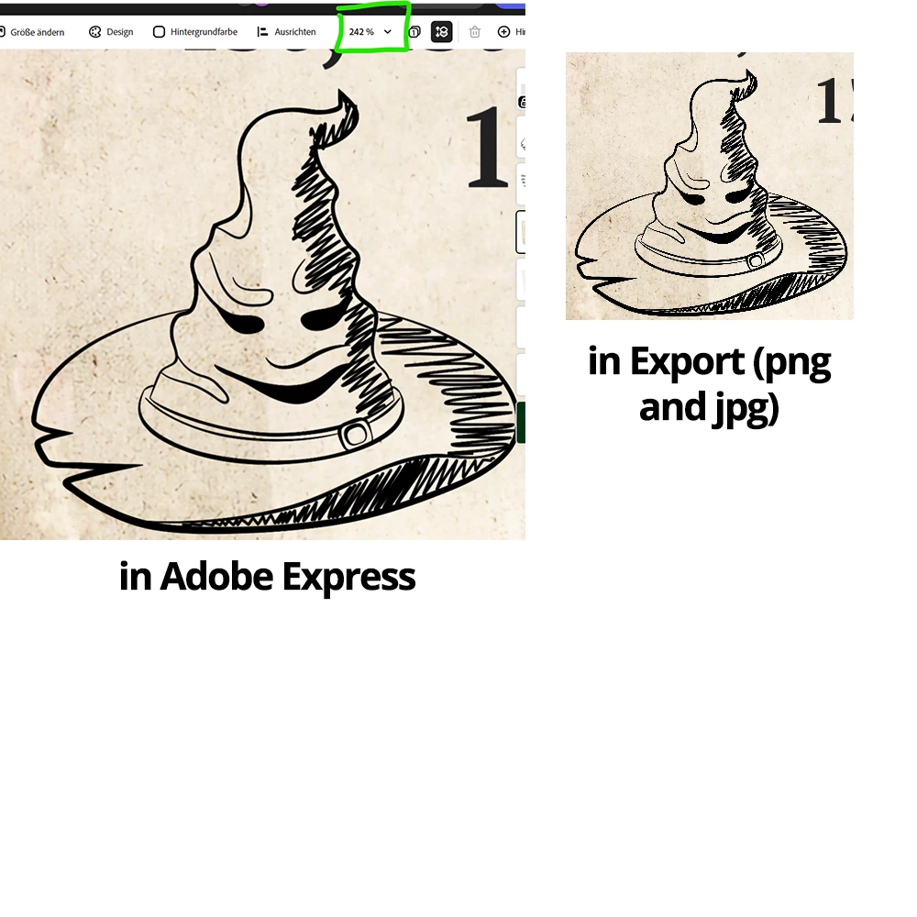This screenshot has height=917, width=917.
Task: Click the trash delete icon
Action: [x=475, y=32]
